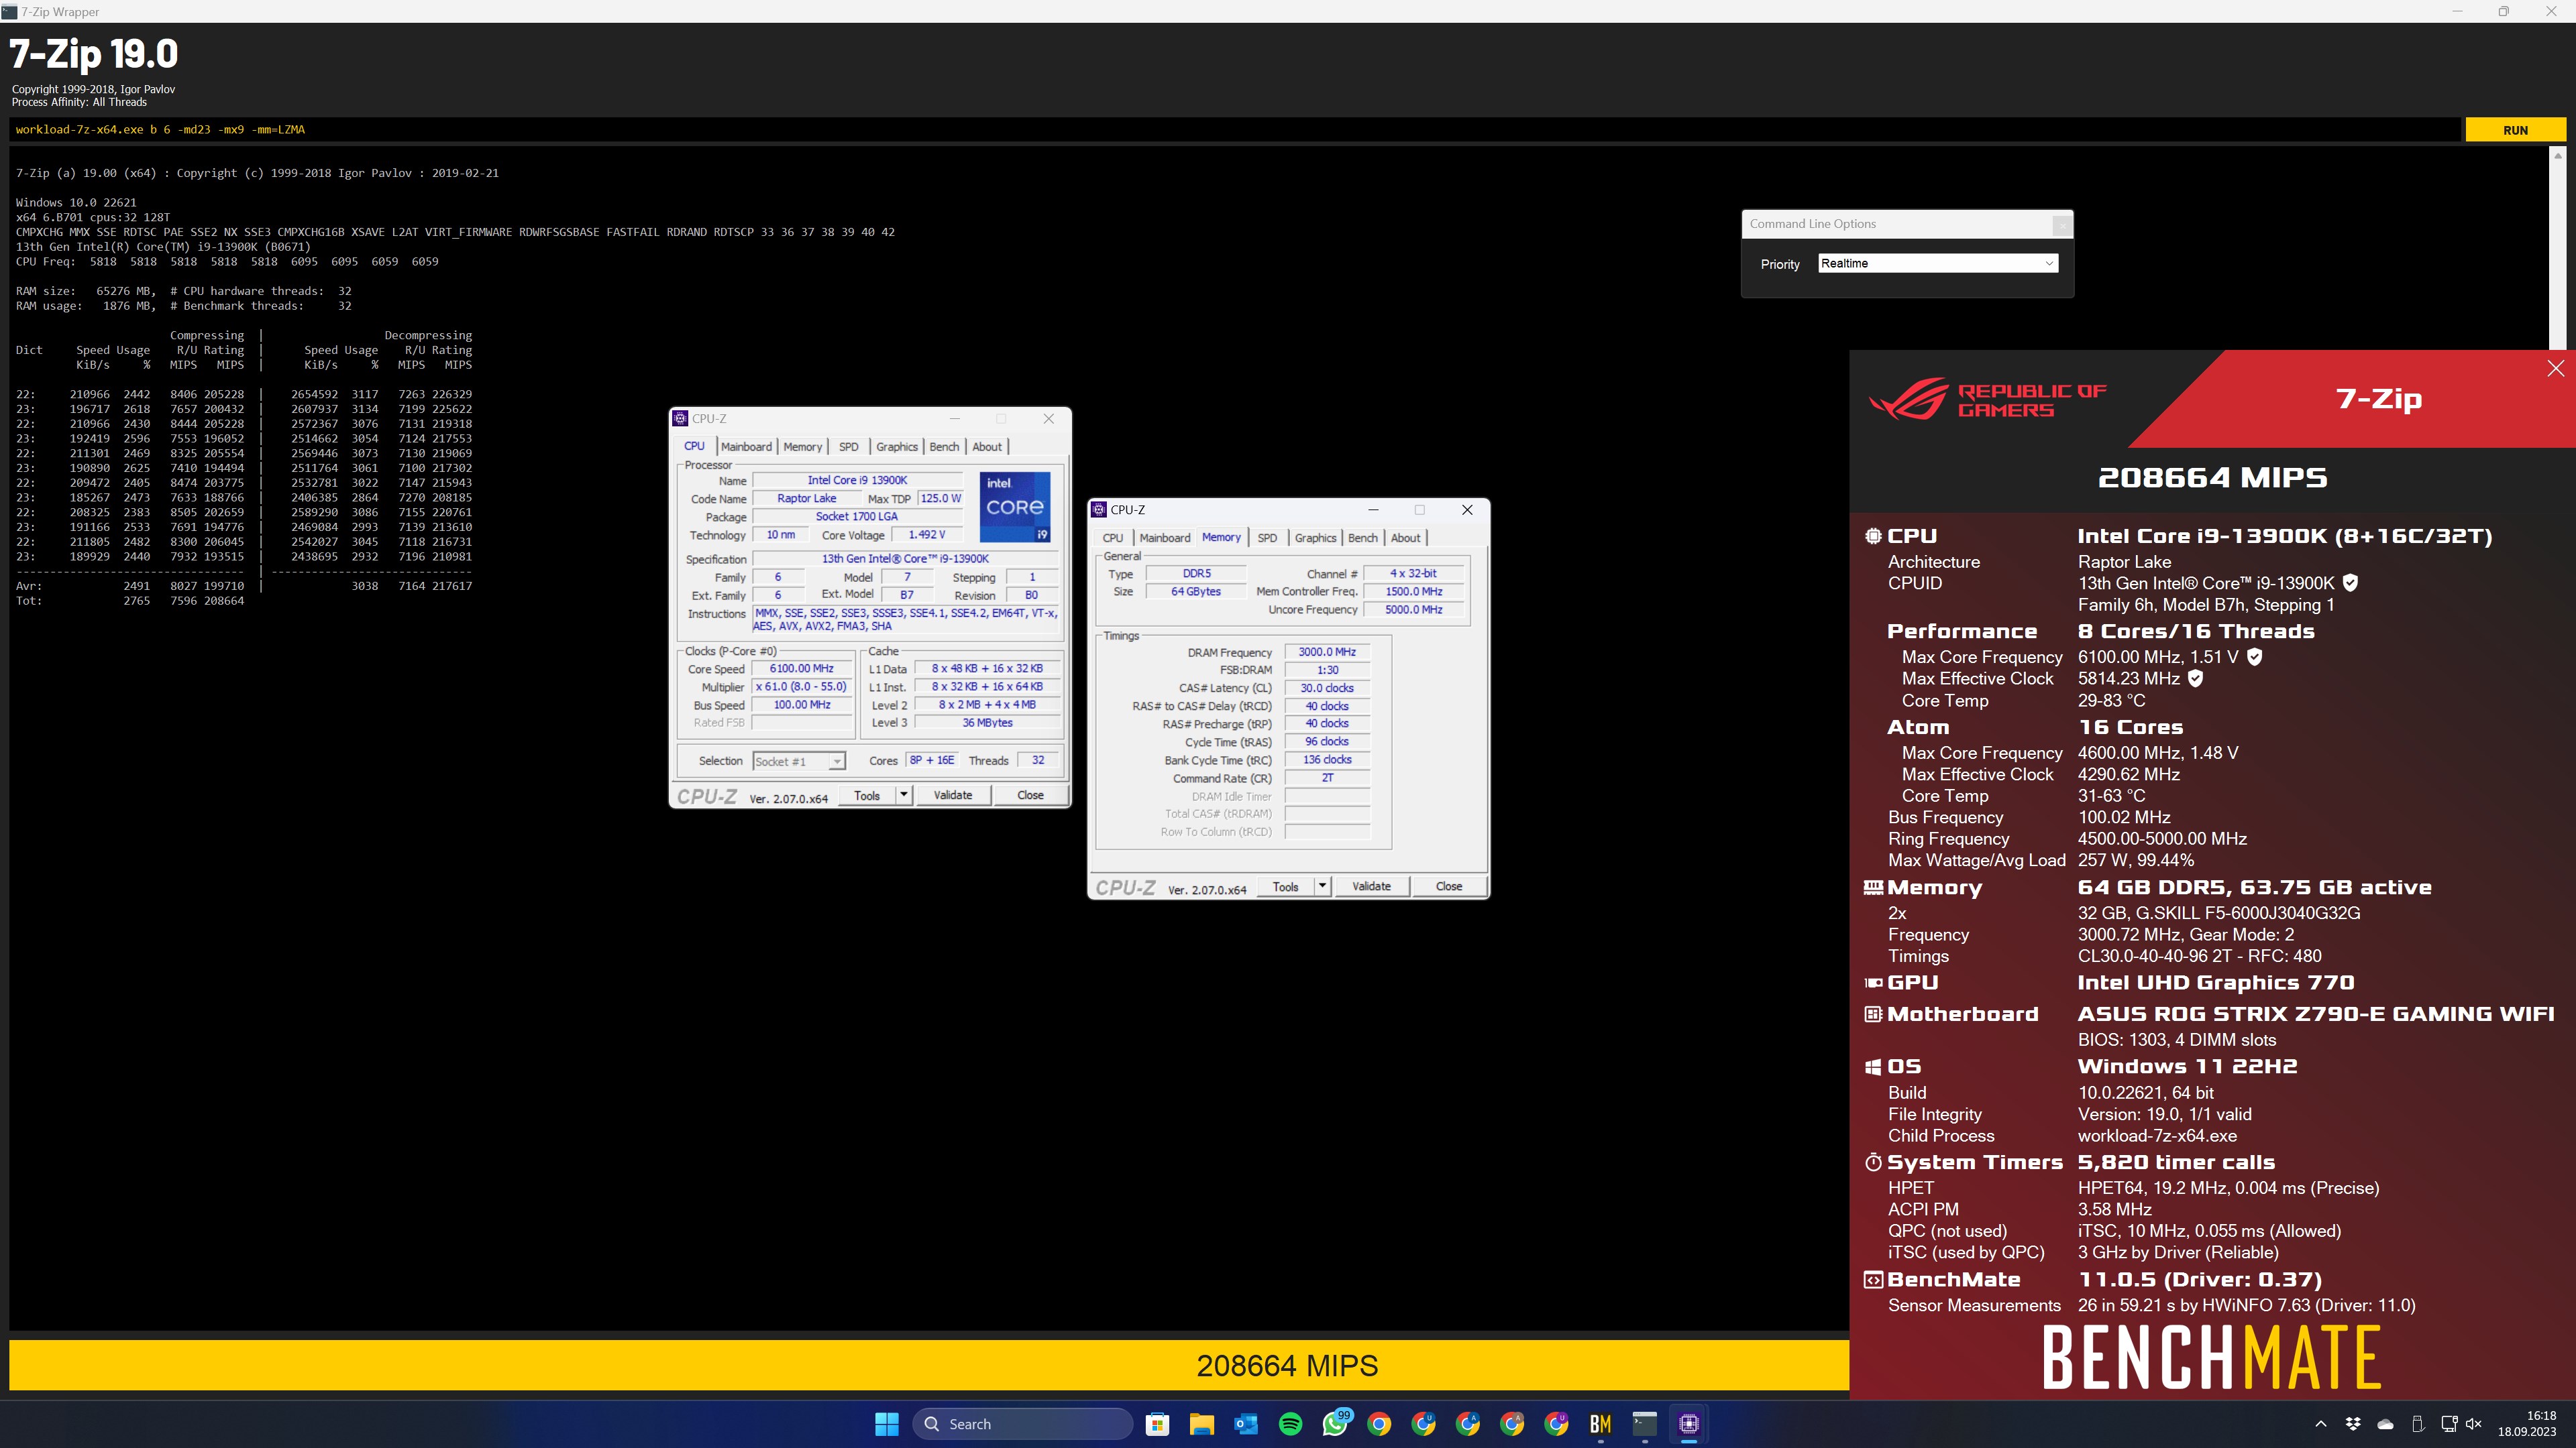Open Graphics tab in CPU-Z processor window
Screen dimensions: 2576x1448
coord(896,446)
